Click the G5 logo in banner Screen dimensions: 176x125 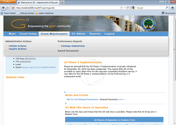tap(20, 24)
